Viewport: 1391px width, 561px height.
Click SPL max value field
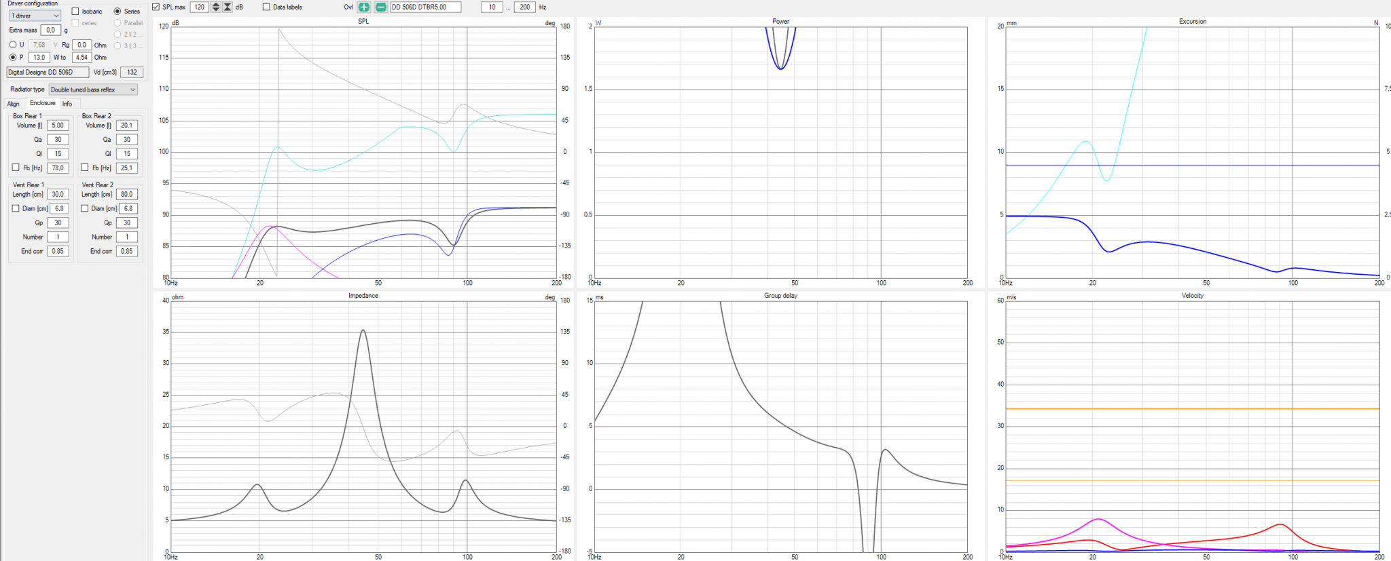199,7
